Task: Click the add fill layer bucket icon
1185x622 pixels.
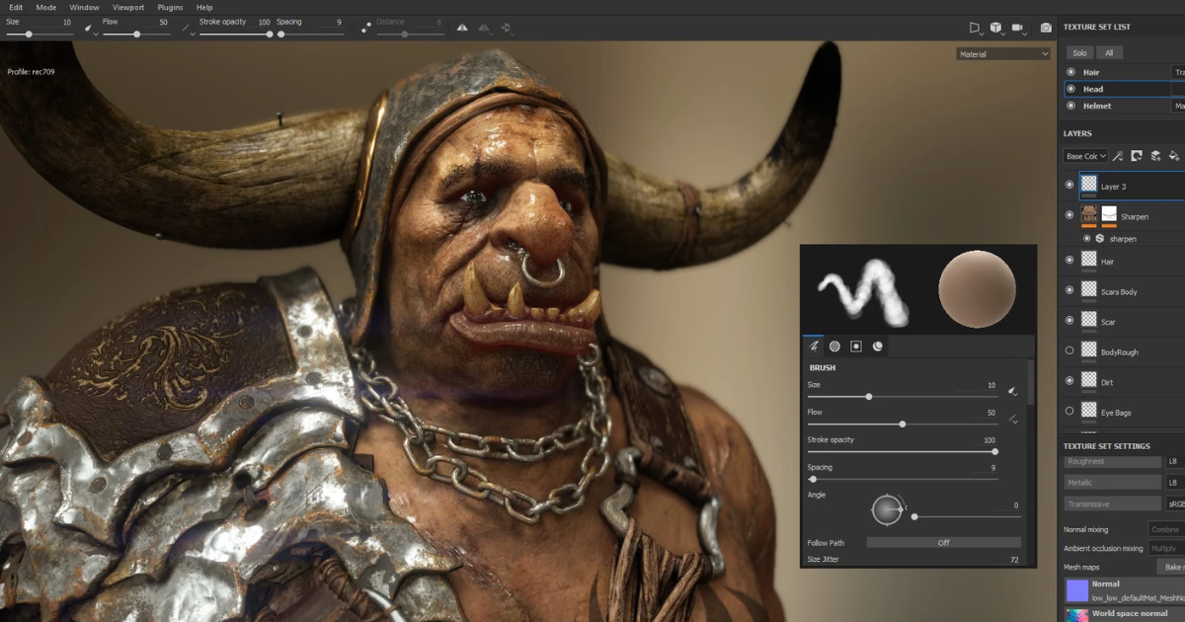Action: 1173,156
